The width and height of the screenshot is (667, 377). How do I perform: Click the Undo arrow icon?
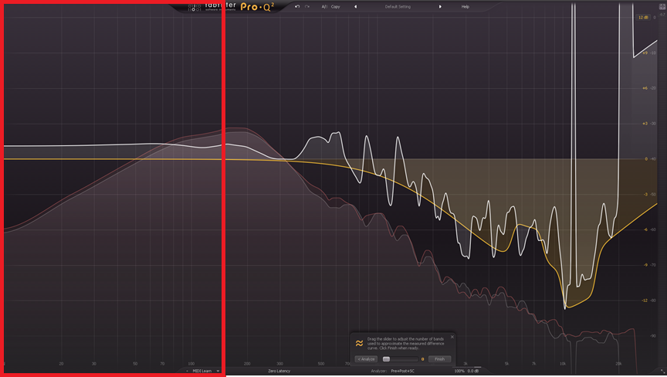pos(297,6)
